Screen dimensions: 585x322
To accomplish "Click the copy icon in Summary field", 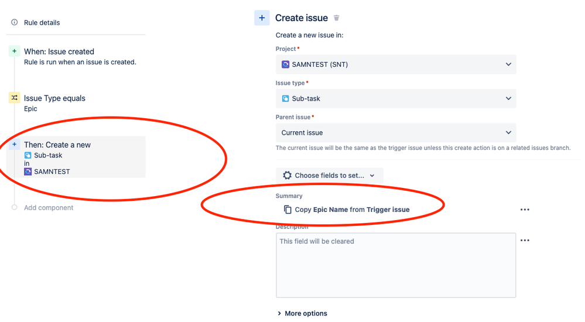I will pos(288,210).
